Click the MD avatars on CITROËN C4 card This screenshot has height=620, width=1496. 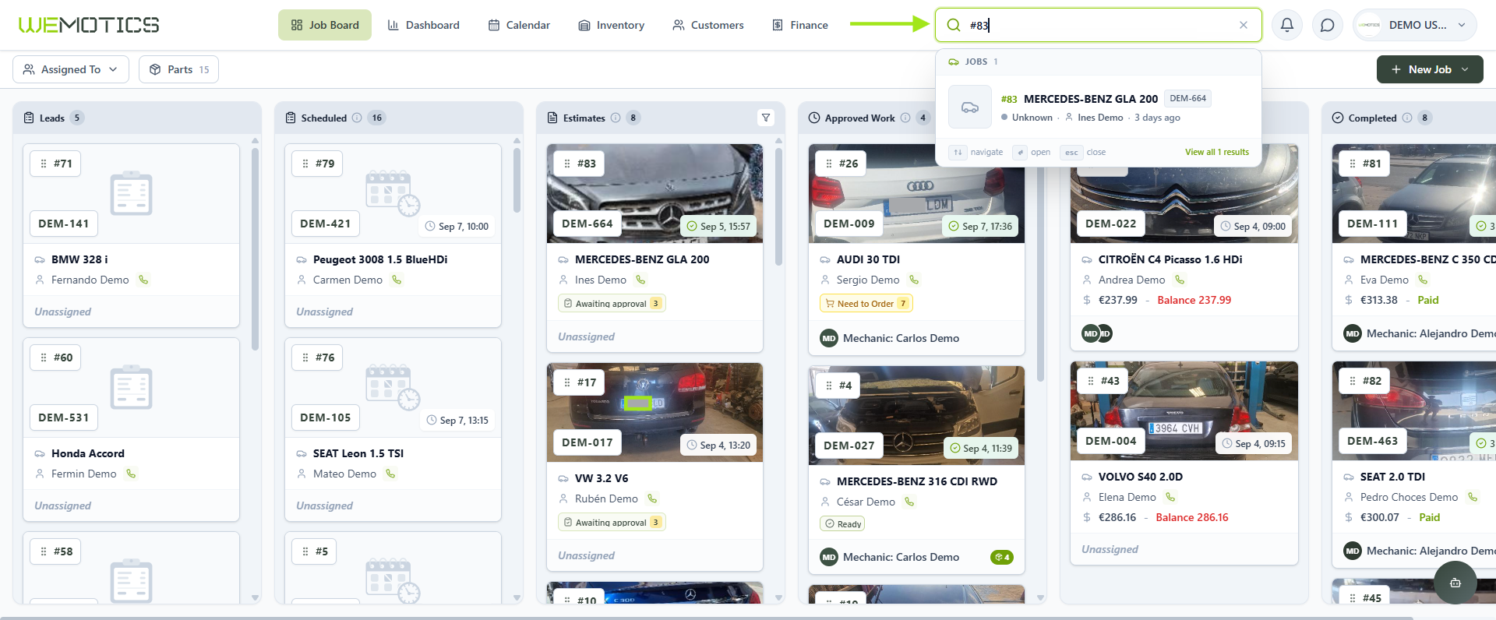(x=1097, y=333)
